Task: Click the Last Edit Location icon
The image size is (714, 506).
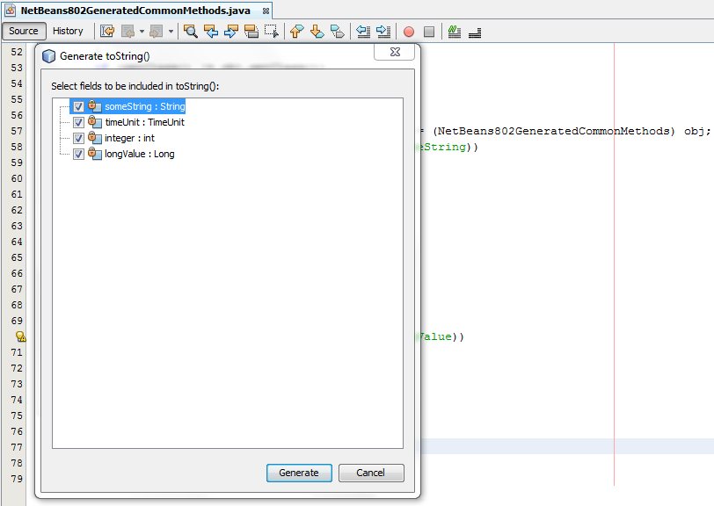Action: (x=107, y=31)
